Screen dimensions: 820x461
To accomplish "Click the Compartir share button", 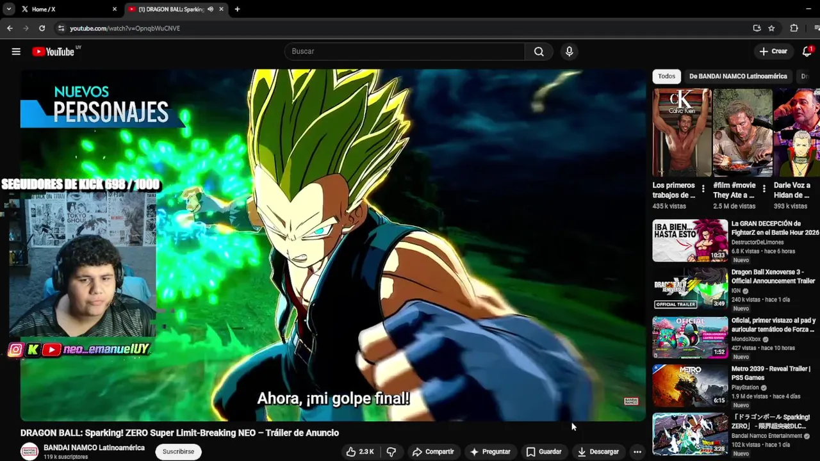I will 433,451.
